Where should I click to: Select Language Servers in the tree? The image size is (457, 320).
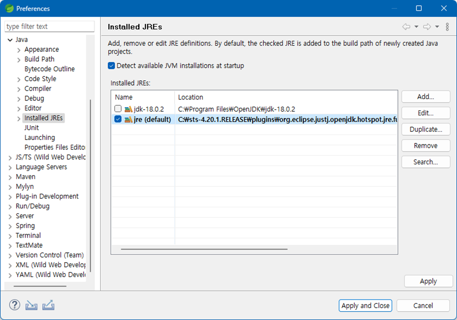pos(41,167)
